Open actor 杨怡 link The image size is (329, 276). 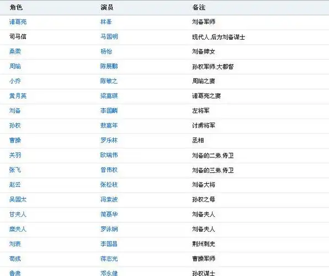[x=106, y=51]
